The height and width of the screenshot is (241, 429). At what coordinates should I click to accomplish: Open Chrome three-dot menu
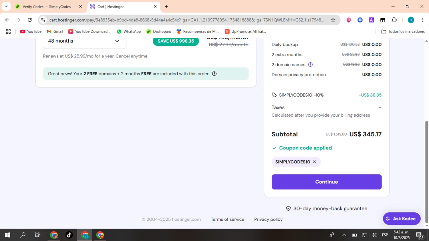click(x=422, y=20)
